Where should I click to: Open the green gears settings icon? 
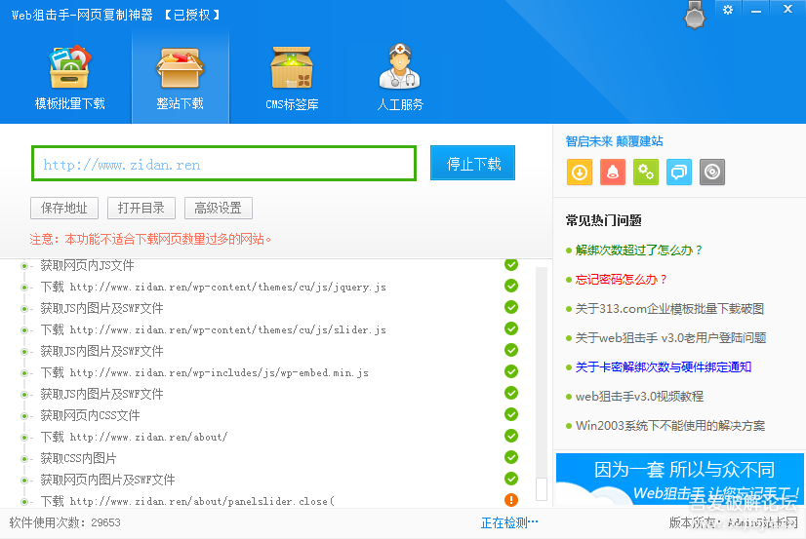click(x=646, y=173)
